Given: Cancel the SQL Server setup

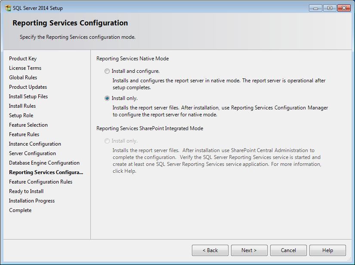Looking at the screenshot, I should click(x=288, y=250).
